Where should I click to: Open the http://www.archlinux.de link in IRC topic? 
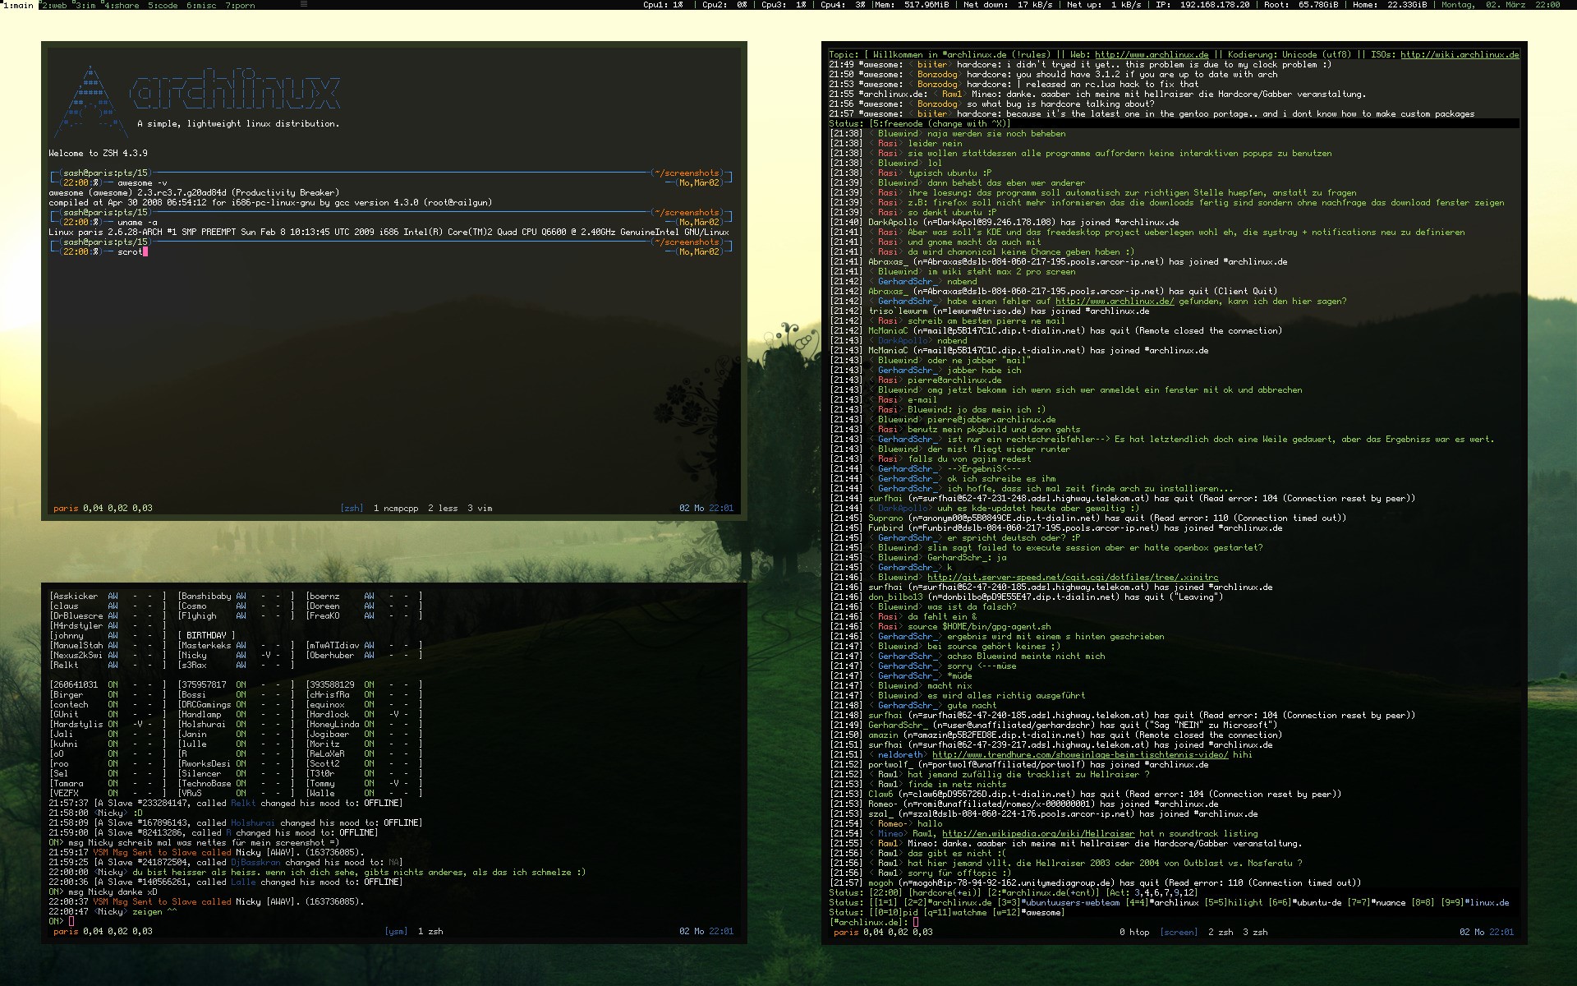[1152, 54]
